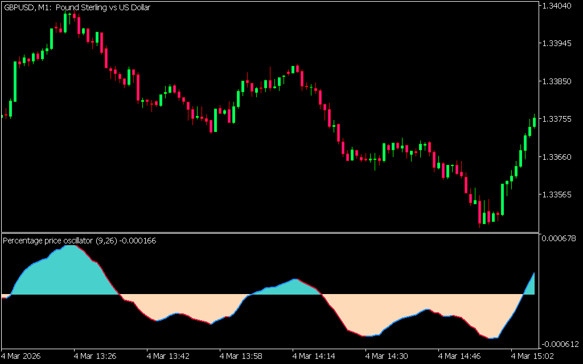Click the 1.33565 price axis label

click(559, 195)
